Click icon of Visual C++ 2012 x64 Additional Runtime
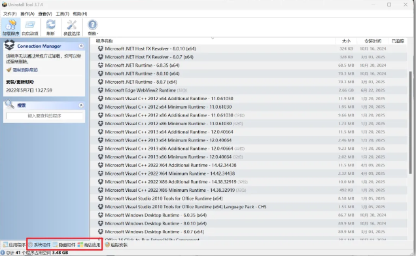 click(101, 98)
